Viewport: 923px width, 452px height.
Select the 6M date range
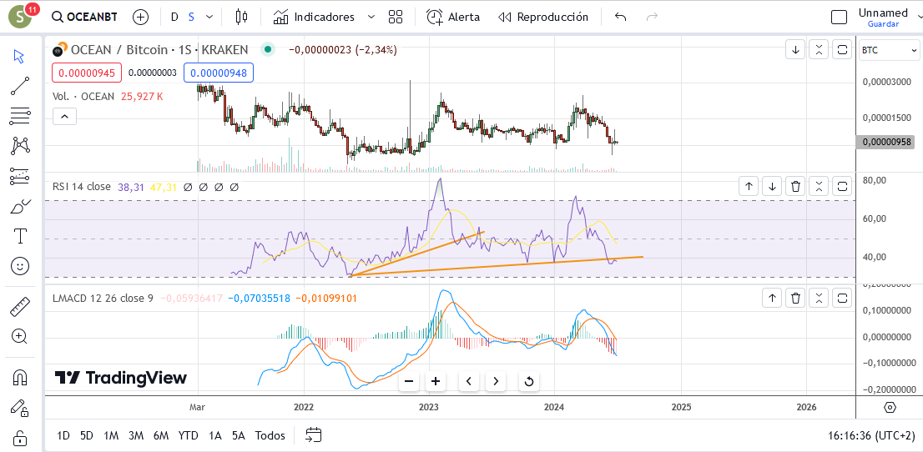coord(161,435)
